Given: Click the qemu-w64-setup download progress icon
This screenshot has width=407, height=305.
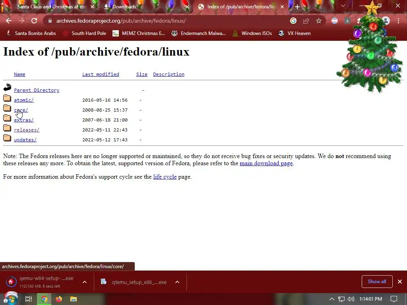Looking at the screenshot, I should (x=11, y=282).
